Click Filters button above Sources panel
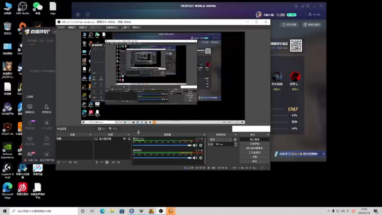The width and height of the screenshot is (382, 215). tap(113, 129)
